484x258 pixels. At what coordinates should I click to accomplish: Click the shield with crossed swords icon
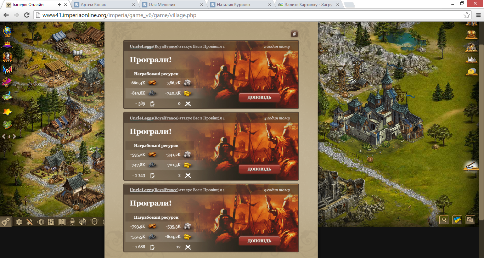tap(94, 222)
